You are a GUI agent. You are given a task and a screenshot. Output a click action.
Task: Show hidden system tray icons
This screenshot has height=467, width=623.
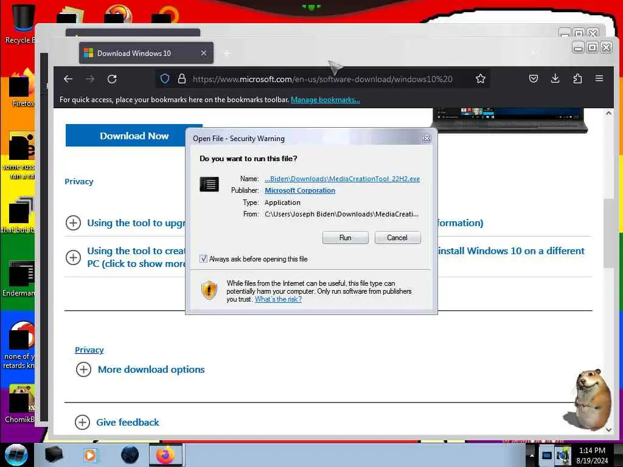[532, 455]
